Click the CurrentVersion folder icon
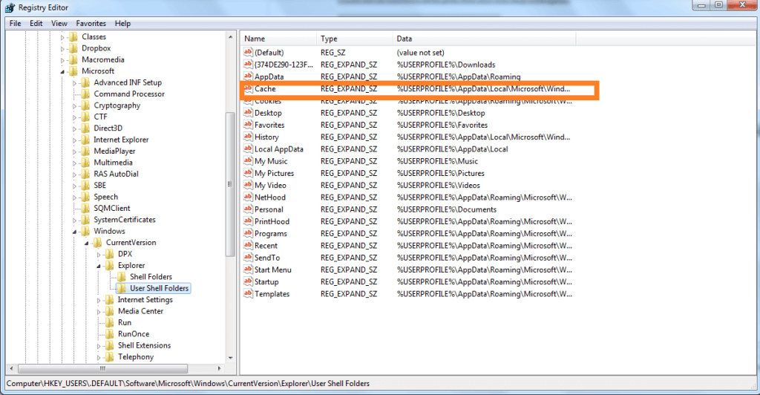The image size is (760, 395). click(97, 242)
